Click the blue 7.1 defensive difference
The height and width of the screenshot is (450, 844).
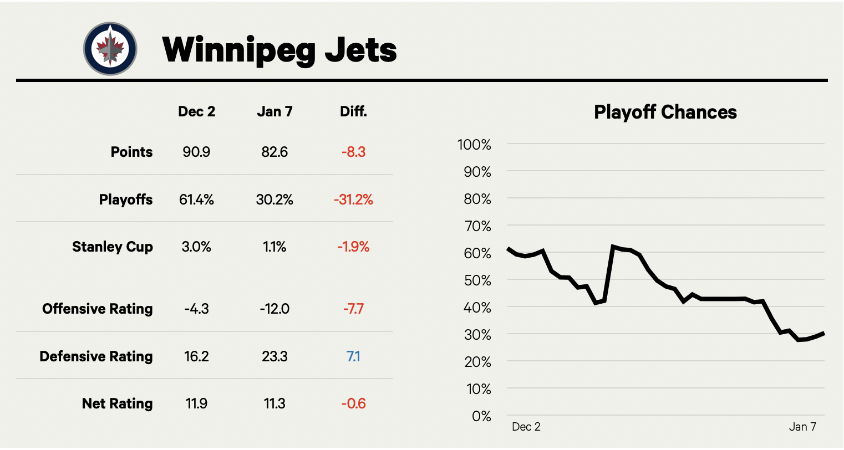353,356
